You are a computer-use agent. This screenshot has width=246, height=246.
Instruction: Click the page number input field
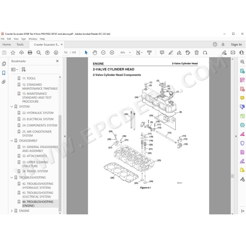click(66, 53)
